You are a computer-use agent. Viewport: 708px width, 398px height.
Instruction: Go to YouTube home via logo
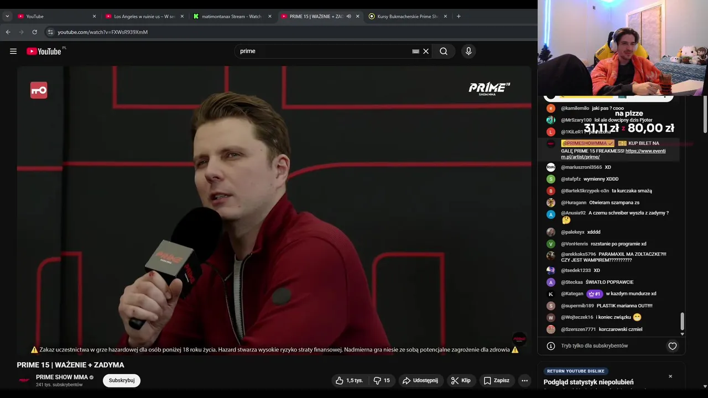point(44,51)
